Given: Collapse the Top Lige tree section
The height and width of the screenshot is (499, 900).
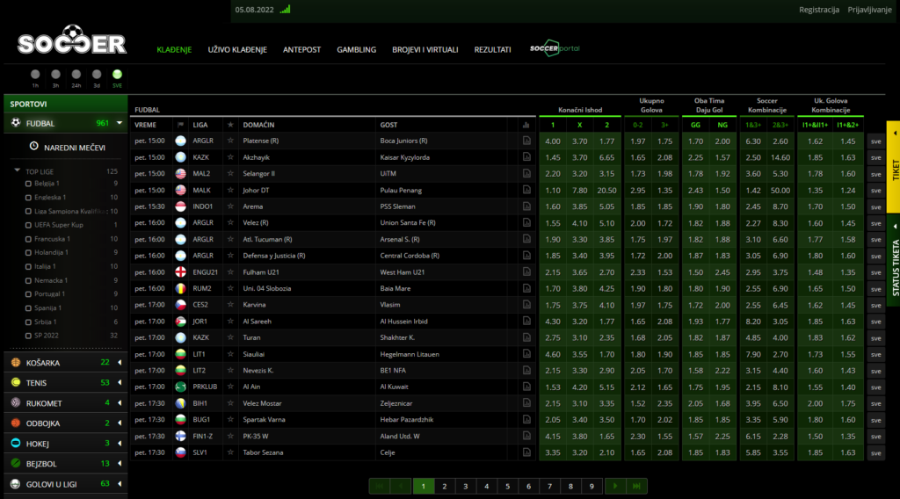Looking at the screenshot, I should click(x=18, y=170).
